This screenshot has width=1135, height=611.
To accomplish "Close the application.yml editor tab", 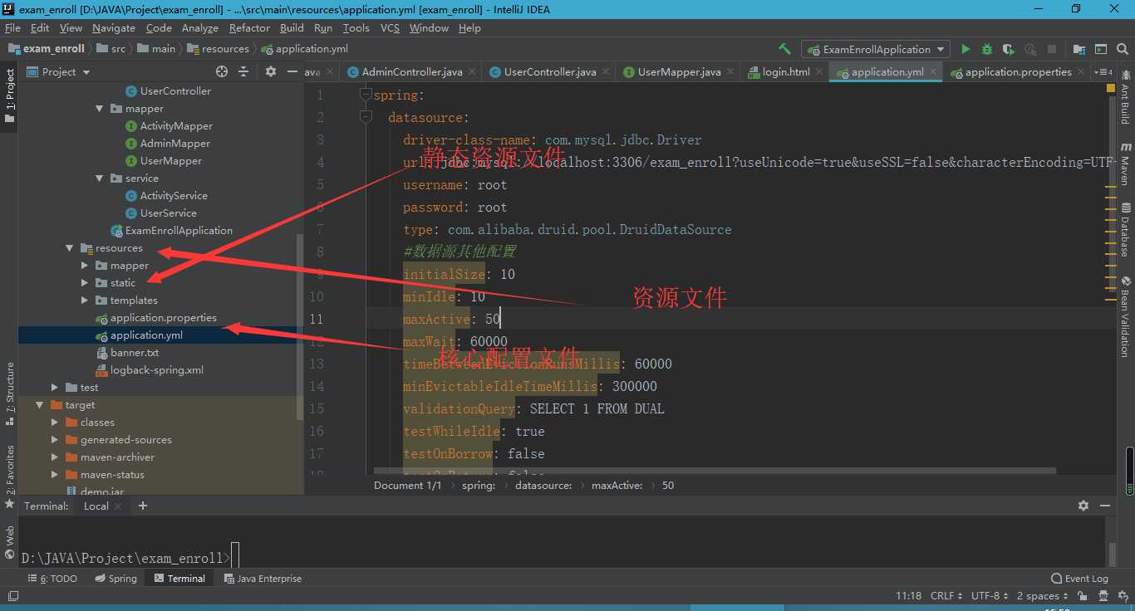I will [934, 72].
